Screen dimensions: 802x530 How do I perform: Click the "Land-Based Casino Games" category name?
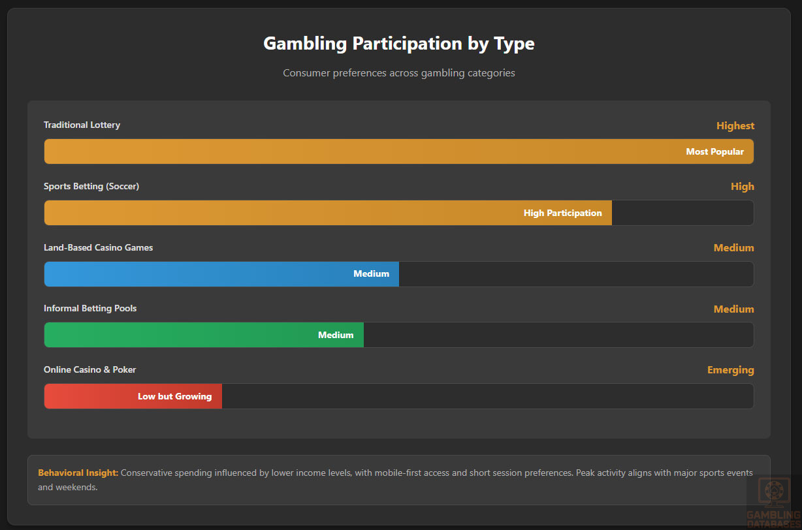point(98,247)
